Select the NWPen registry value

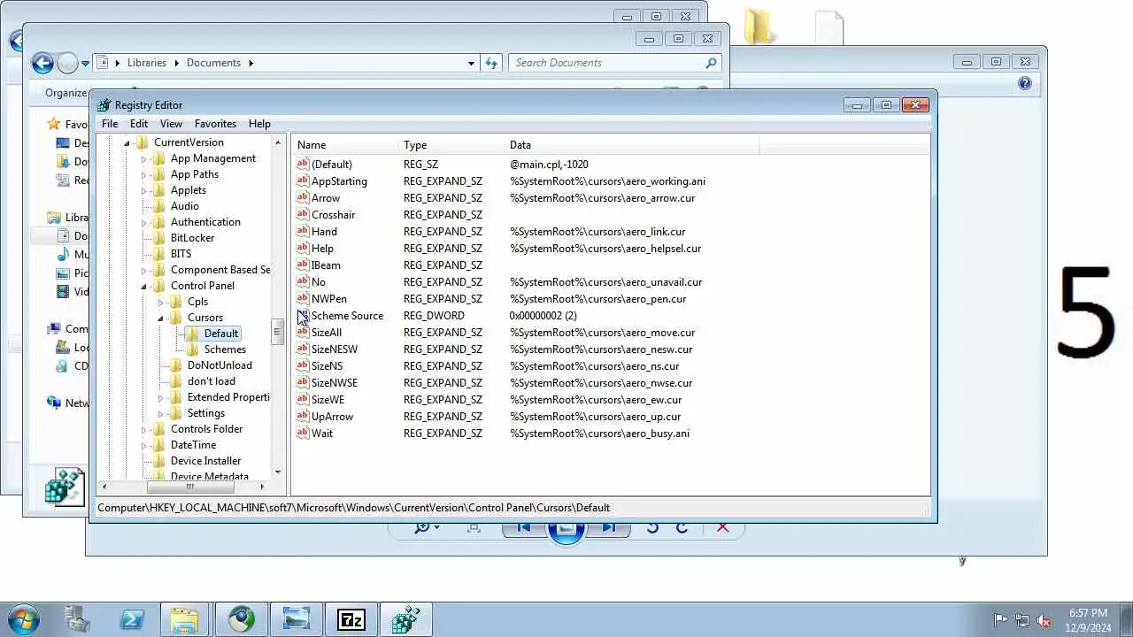pyautogui.click(x=329, y=299)
